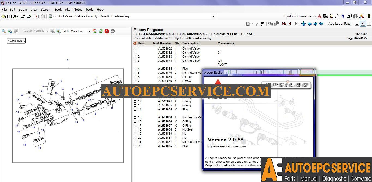Open a file with the folder icon
Viewport: 372px width, 182px height.
pyautogui.click(x=4, y=16)
